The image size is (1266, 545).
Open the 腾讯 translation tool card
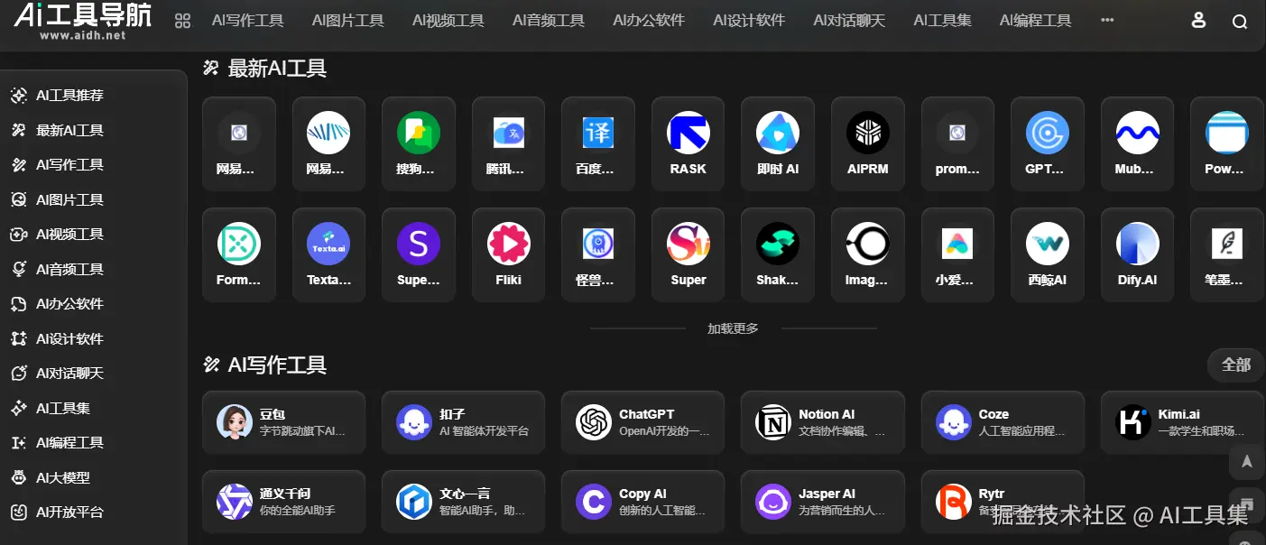pos(509,143)
